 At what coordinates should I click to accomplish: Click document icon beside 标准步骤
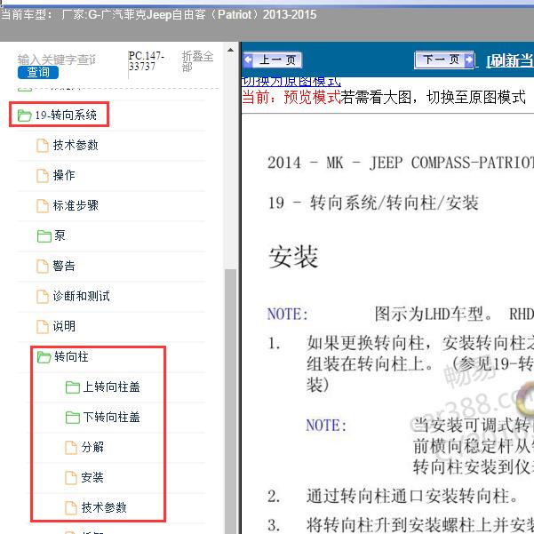(43, 206)
